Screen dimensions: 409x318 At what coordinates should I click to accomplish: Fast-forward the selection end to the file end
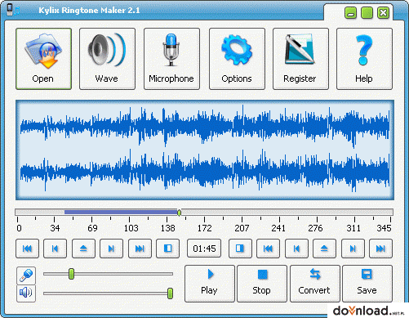380,249
